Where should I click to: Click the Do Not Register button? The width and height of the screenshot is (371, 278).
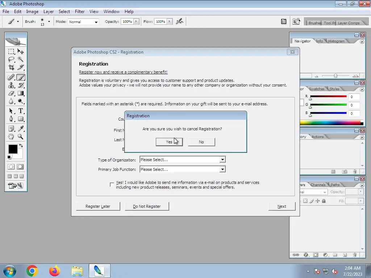tap(147, 206)
